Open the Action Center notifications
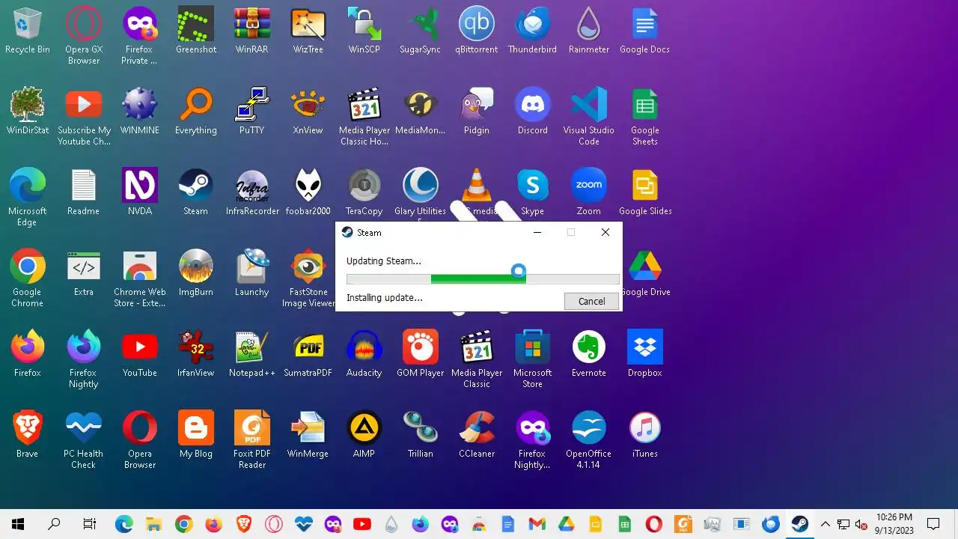The width and height of the screenshot is (958, 539). [x=933, y=524]
